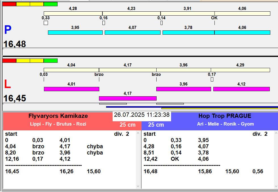Click the red L lane letter

(7, 84)
